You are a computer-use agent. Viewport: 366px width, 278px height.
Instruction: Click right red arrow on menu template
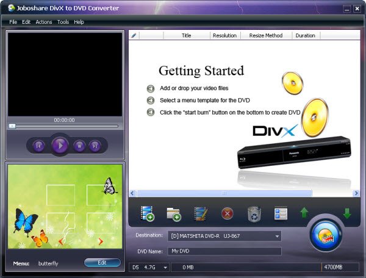click(101, 241)
